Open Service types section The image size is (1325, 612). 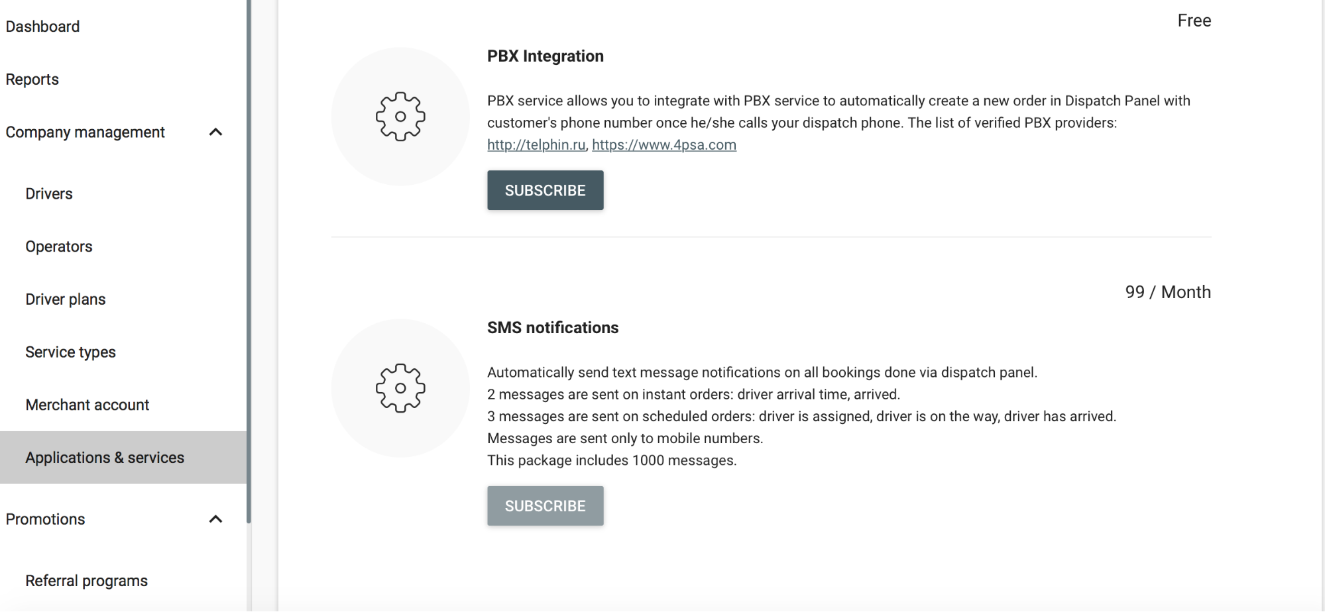pyautogui.click(x=70, y=352)
